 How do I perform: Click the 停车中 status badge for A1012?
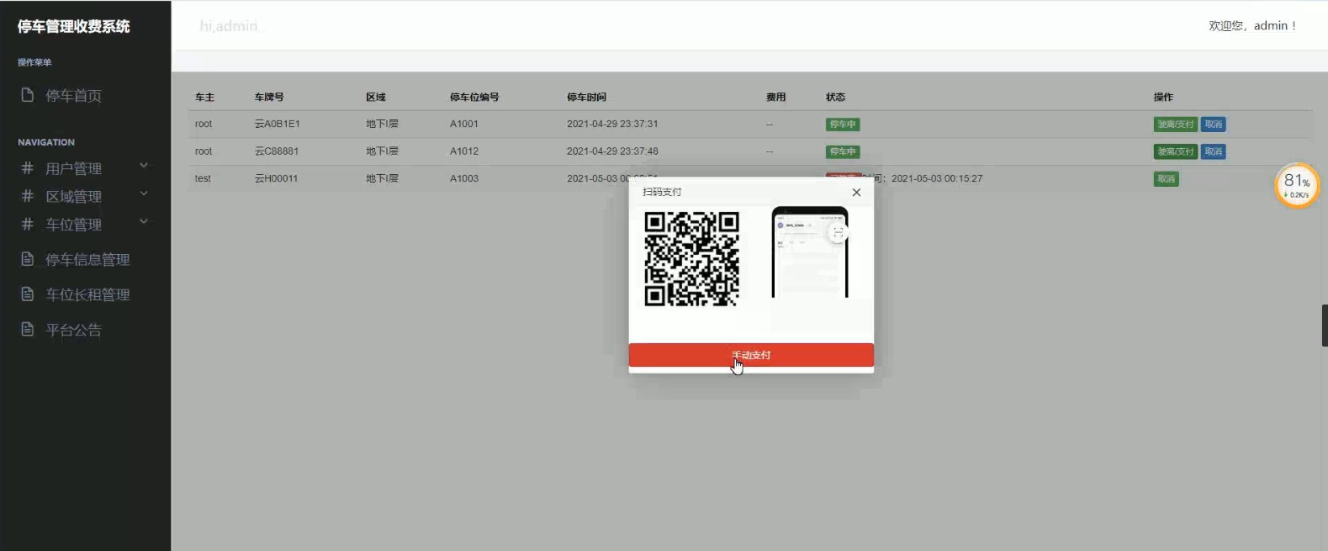click(842, 151)
